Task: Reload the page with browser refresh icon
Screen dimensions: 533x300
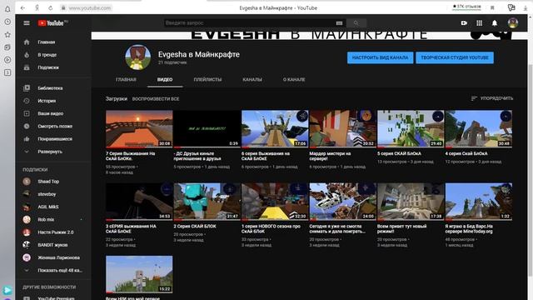Action: [50, 7]
